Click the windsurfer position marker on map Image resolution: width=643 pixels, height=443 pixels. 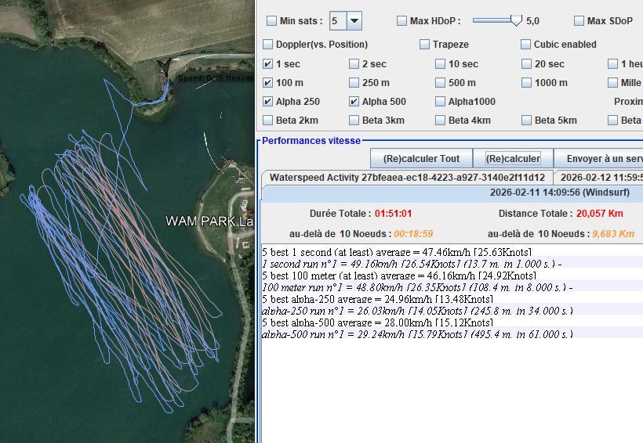[x=164, y=68]
